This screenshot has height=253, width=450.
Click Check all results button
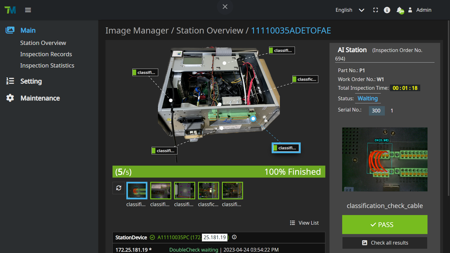(x=385, y=243)
